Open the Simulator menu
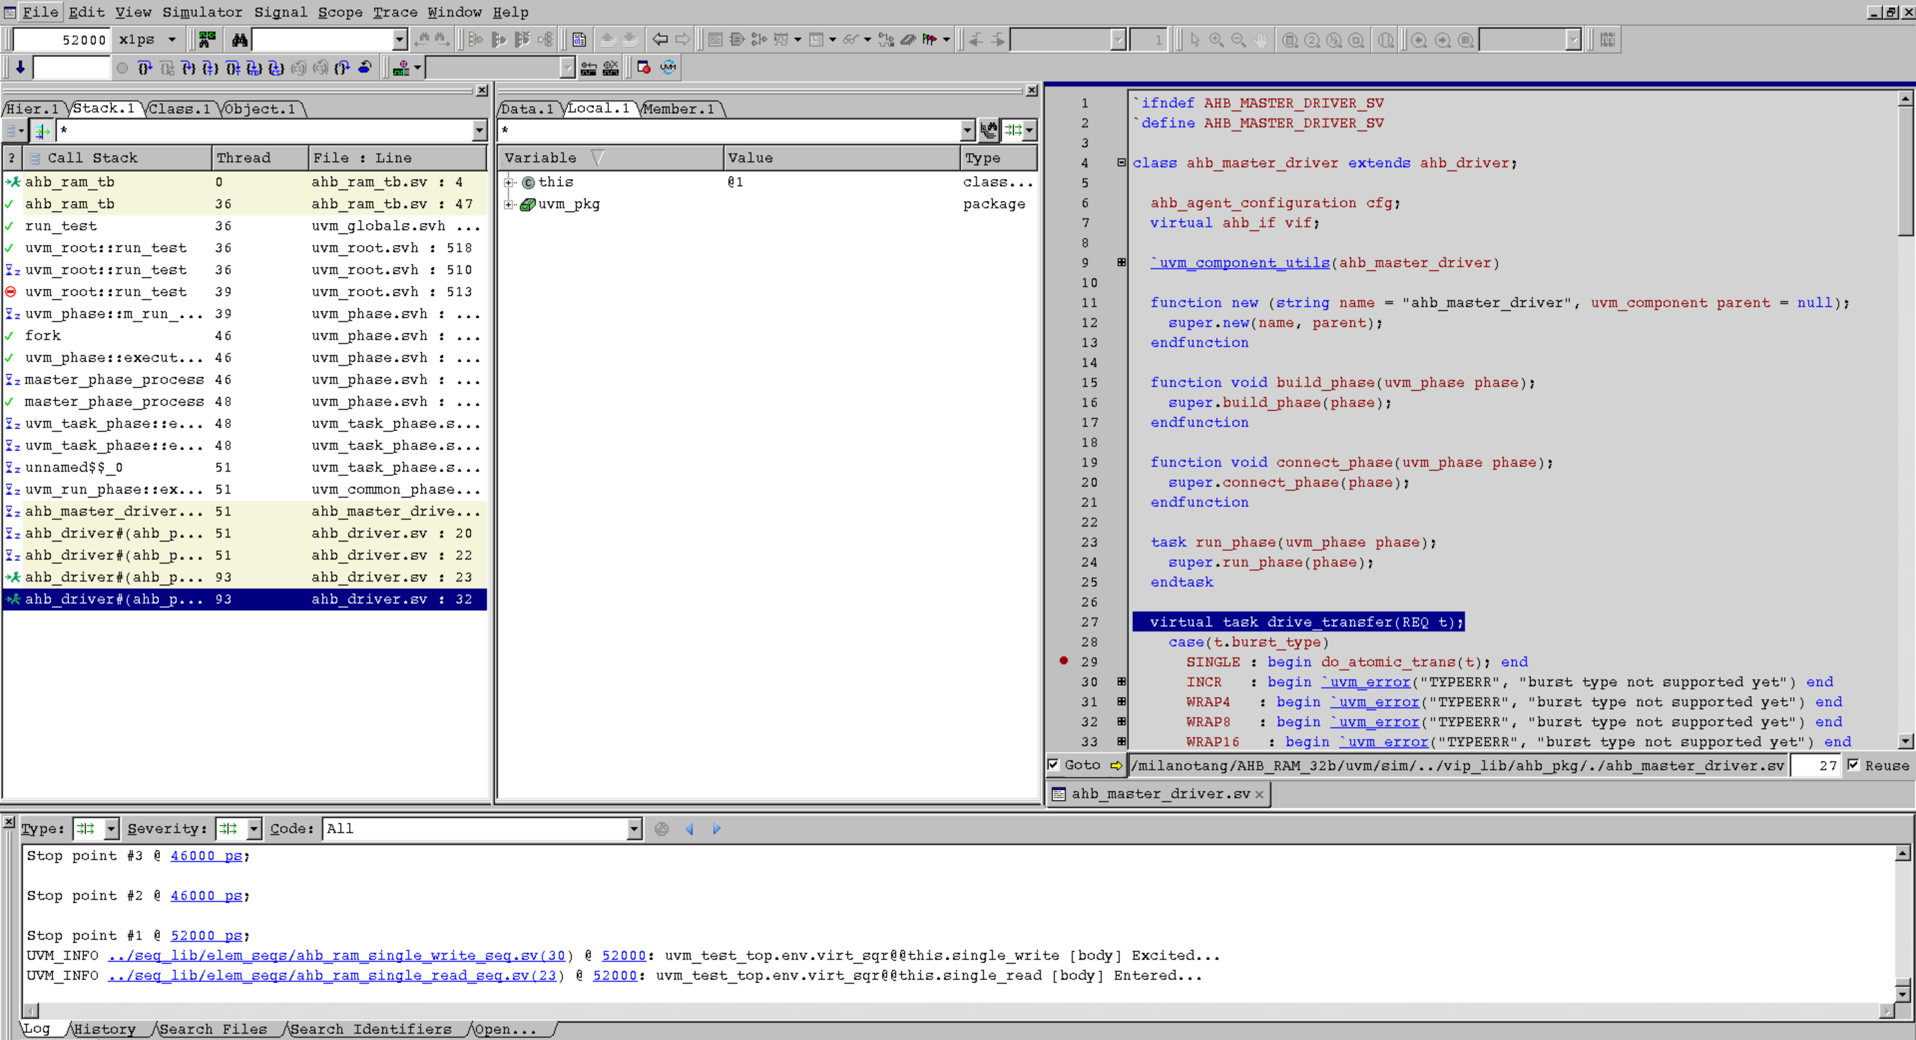Screen dimensions: 1916x1040 coord(202,12)
